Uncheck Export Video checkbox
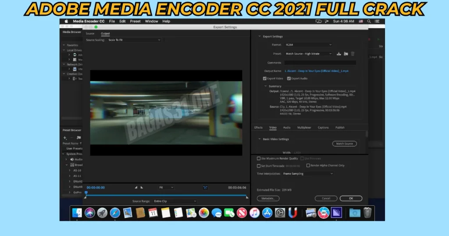 point(264,79)
